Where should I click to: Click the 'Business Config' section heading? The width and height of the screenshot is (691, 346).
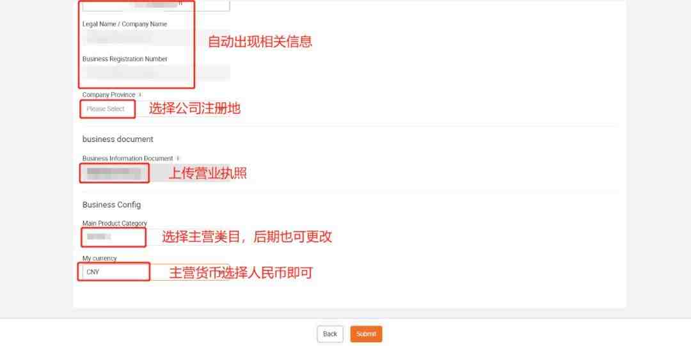111,205
